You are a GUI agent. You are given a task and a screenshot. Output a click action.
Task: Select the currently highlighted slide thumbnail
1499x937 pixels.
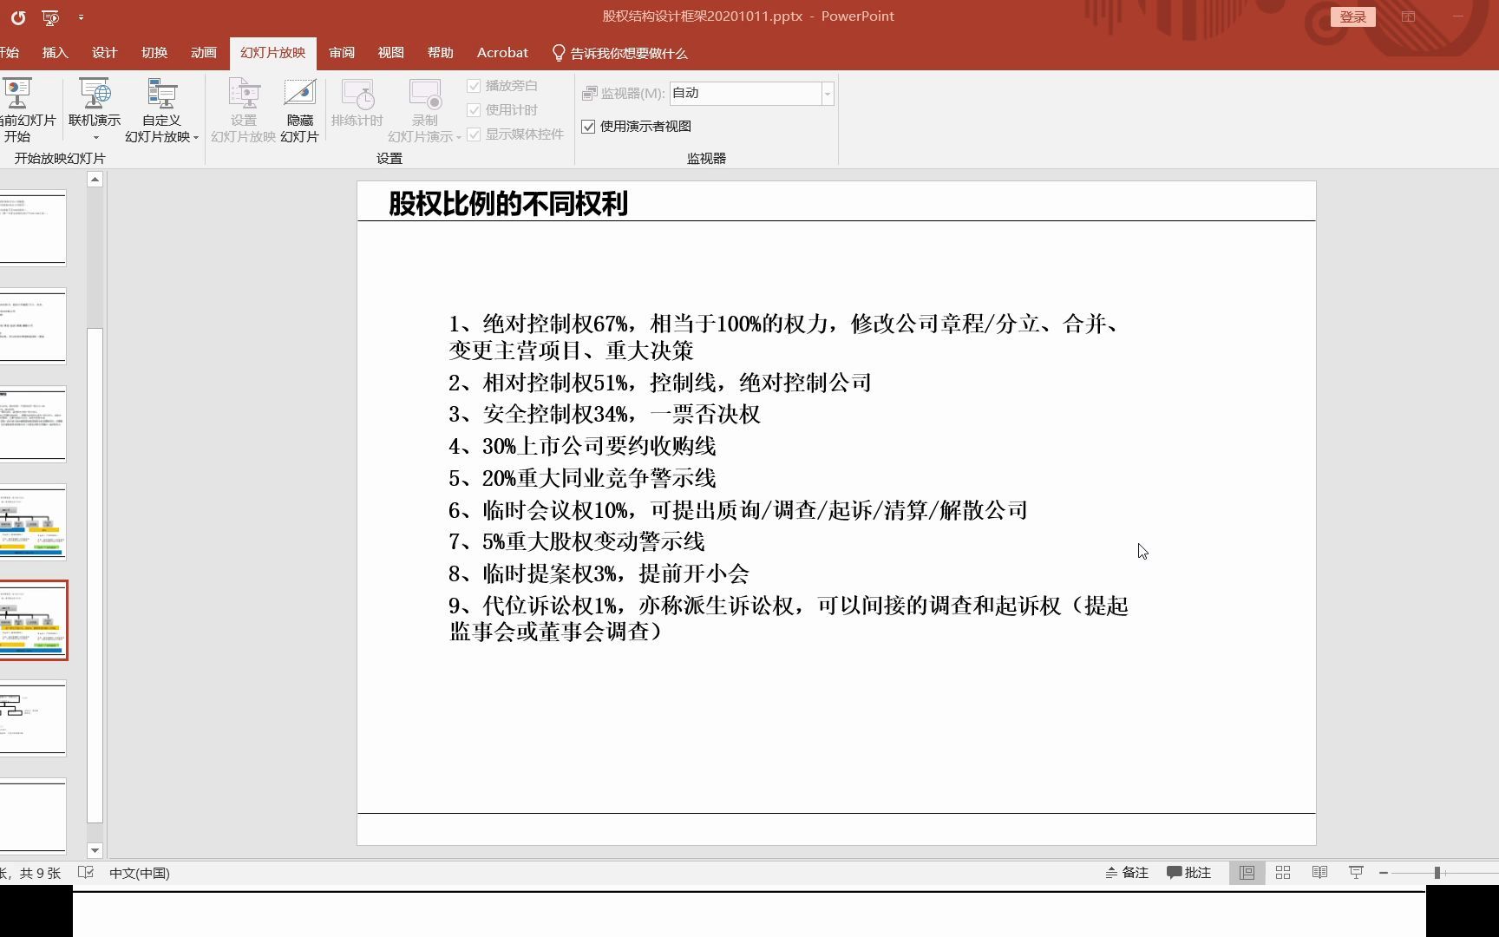[32, 620]
